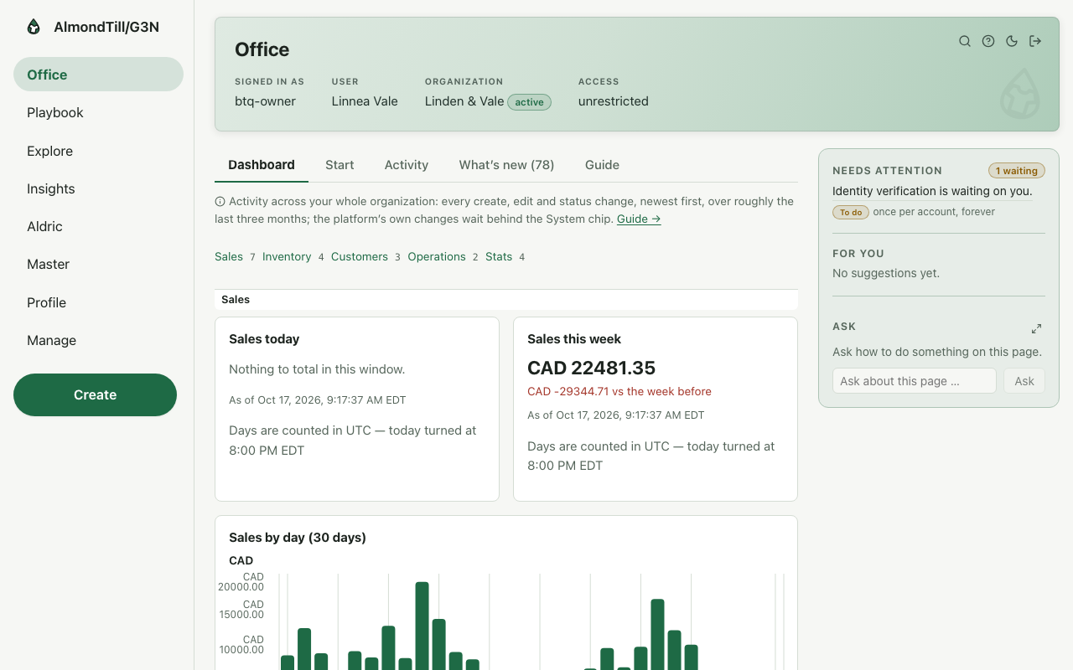Click the unrestricted access value
This screenshot has height=670, width=1073.
614,101
